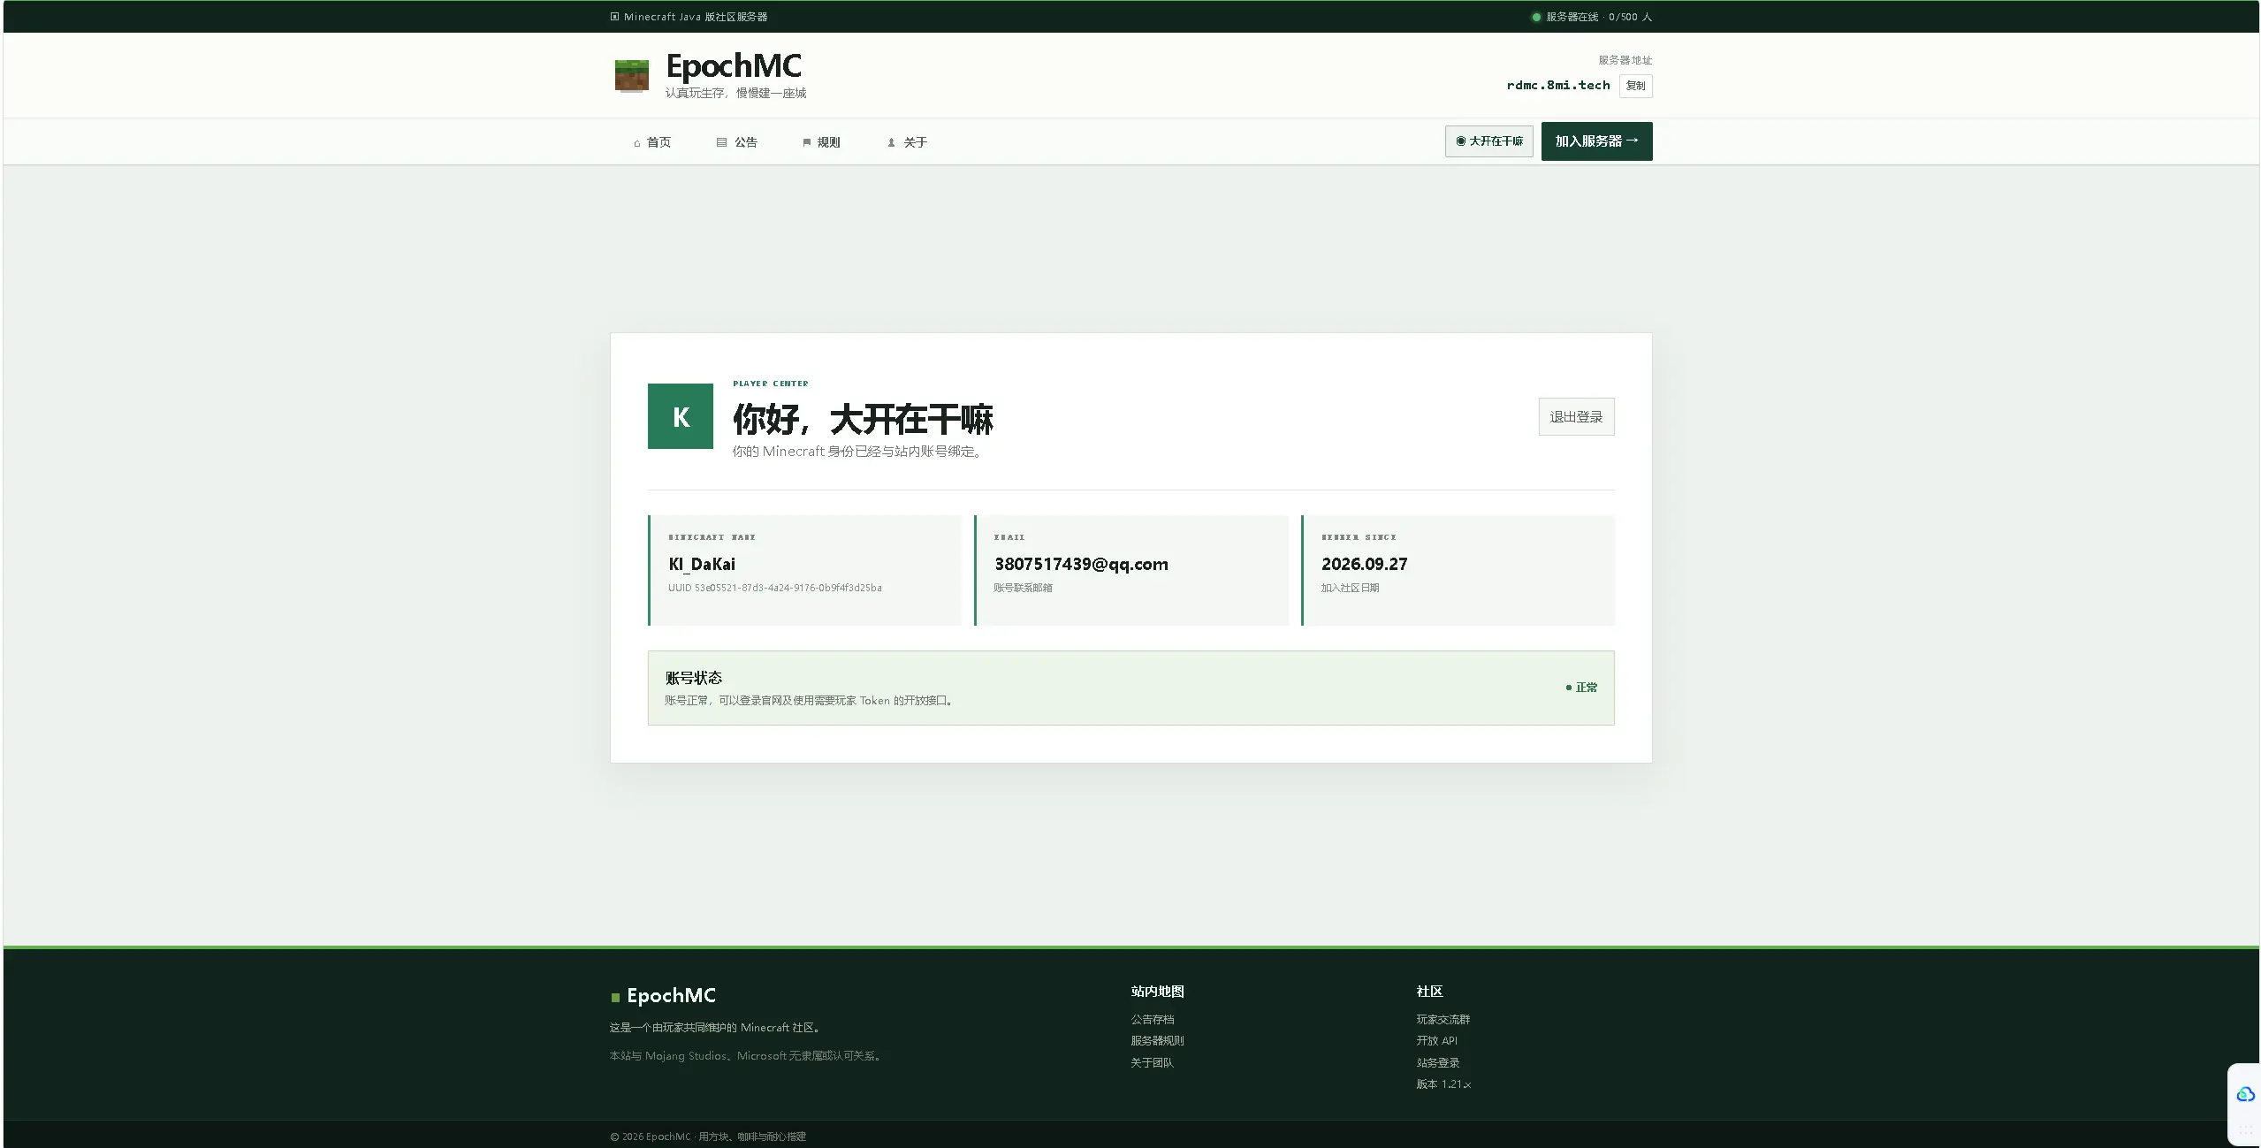2261x1148 pixels.
Task: Select the rdmc.8mi.tech server address text
Action: [1558, 86]
